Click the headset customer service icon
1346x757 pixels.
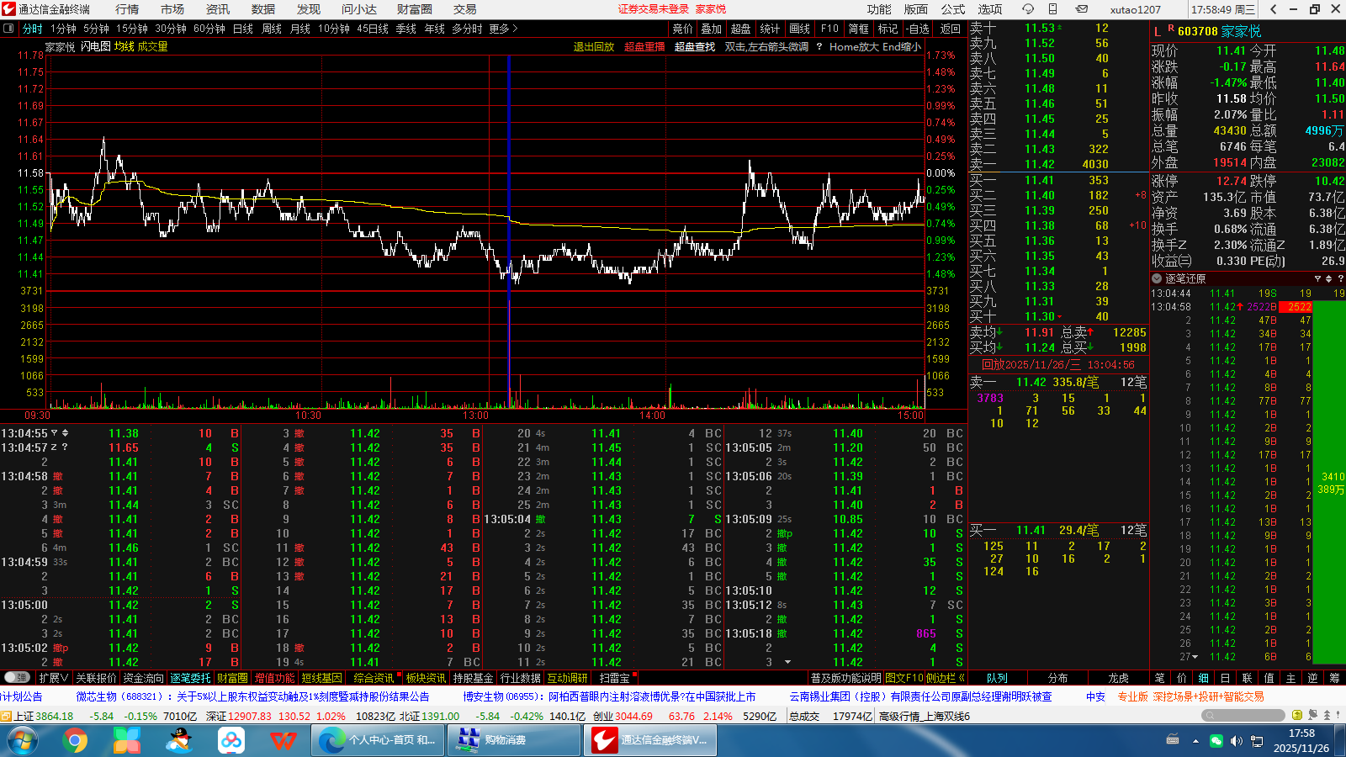pyautogui.click(x=1028, y=9)
